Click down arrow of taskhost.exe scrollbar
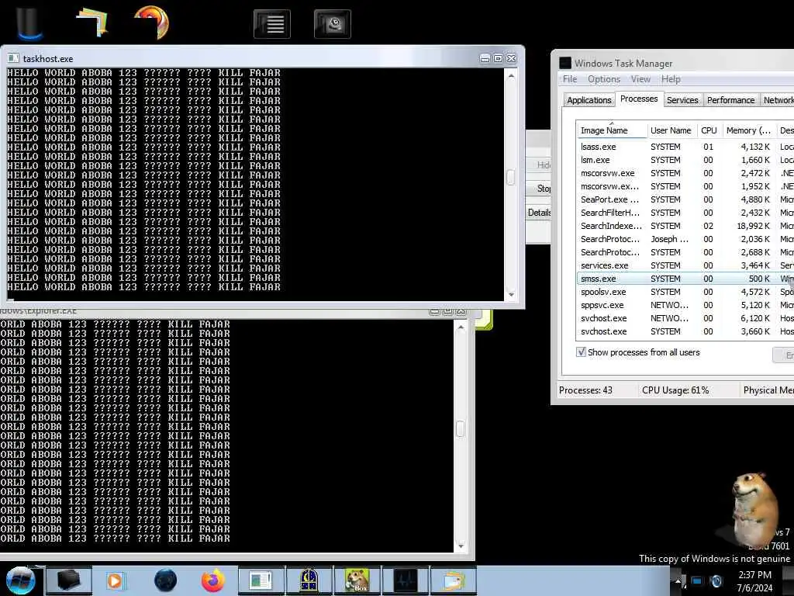 [511, 294]
